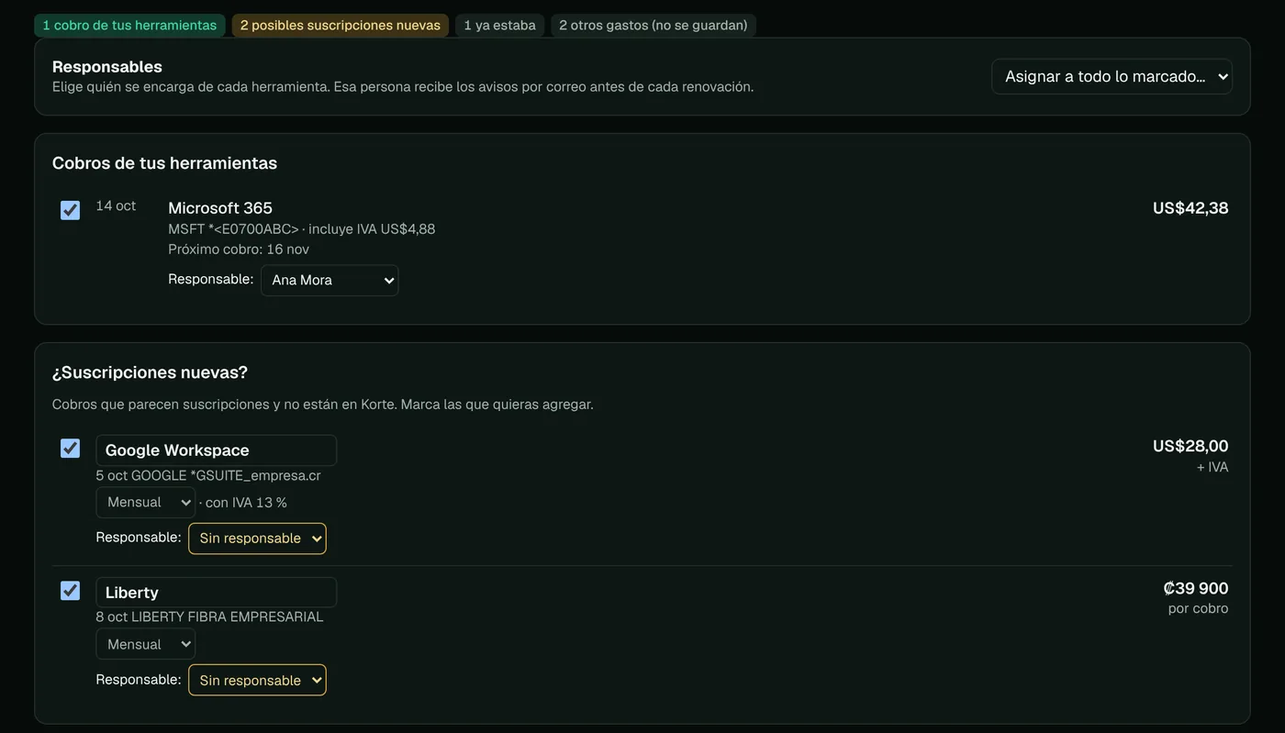Click the '1 ya estaba' chip
This screenshot has width=1285, height=733.
tap(500, 25)
